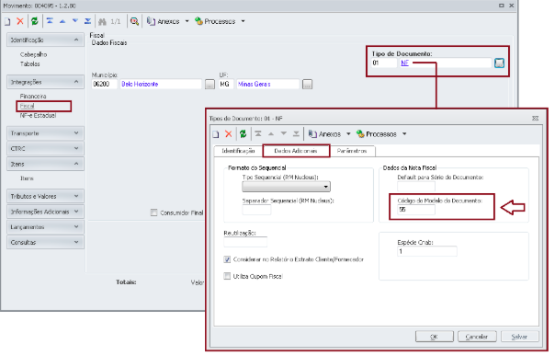
Task: Select Itens sub-item in the sidebar
Action: [27, 178]
